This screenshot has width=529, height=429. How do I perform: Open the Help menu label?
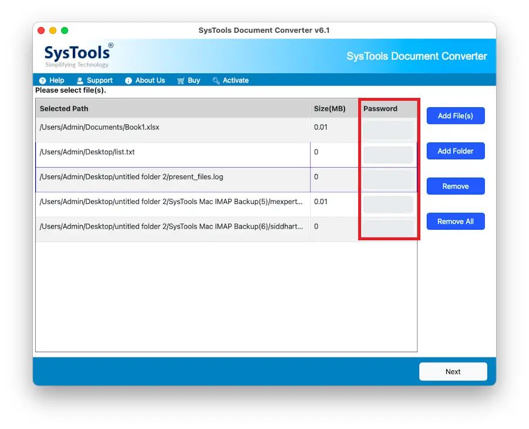click(x=57, y=80)
